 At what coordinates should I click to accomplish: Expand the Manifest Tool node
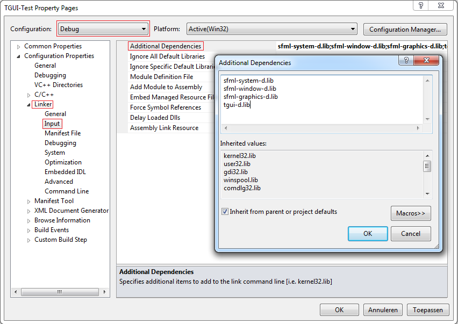click(28, 201)
